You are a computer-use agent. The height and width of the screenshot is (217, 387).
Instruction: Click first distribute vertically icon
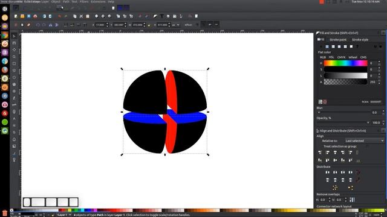(328, 180)
